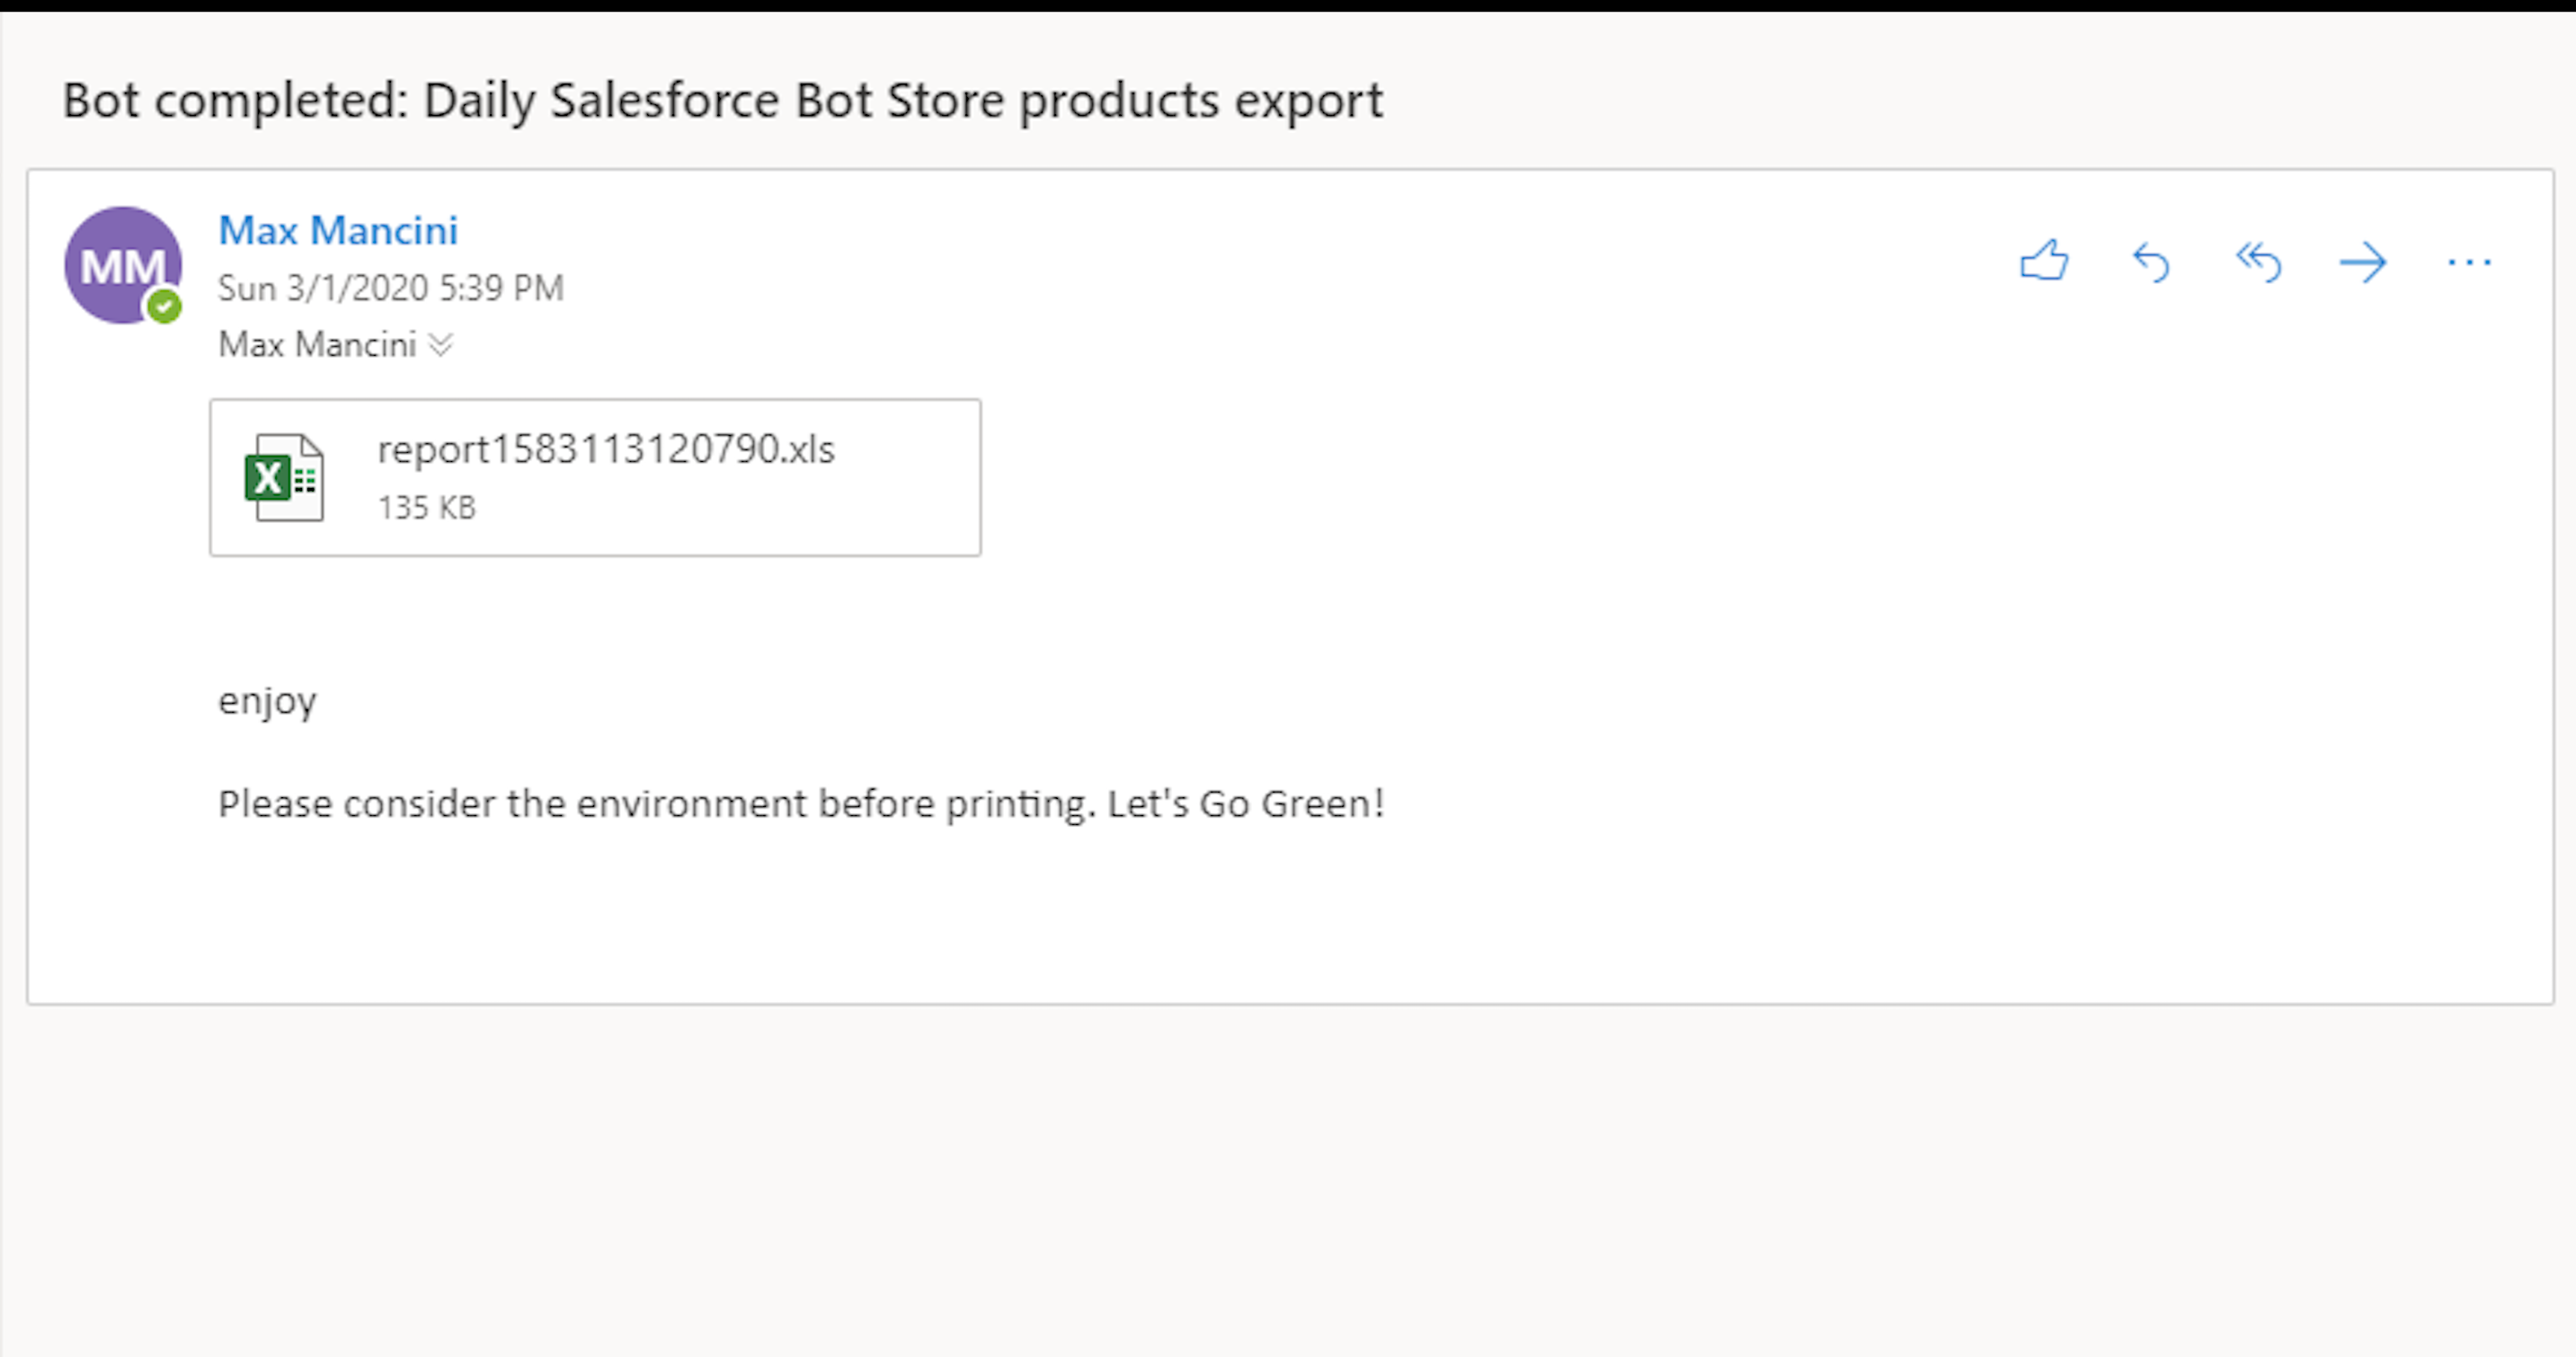This screenshot has width=2576, height=1357.
Task: Click the Let's Go Green signature line
Action: 800,804
